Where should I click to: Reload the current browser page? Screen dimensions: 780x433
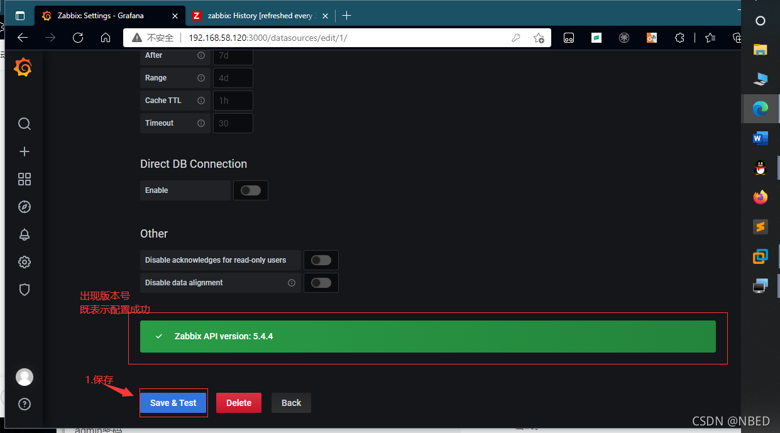point(78,38)
